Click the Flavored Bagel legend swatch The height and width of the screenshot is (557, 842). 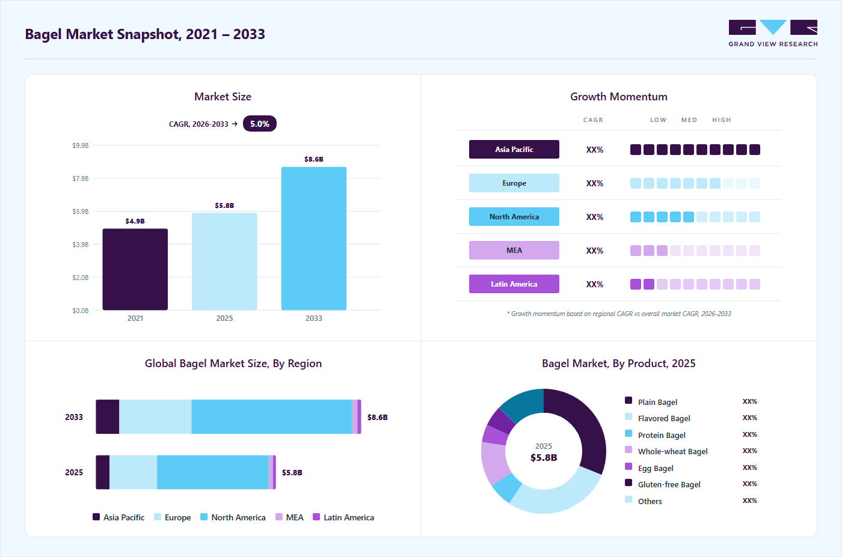pyautogui.click(x=628, y=416)
